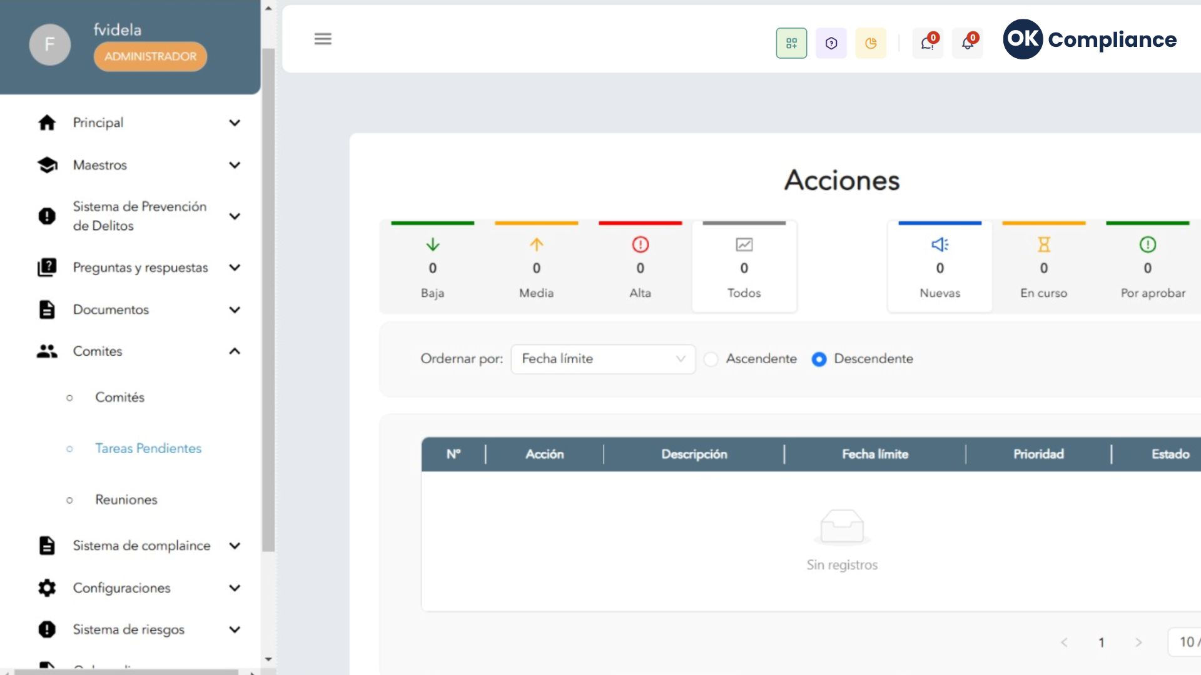Open the Documentos menu label
Viewport: 1201px width, 675px height.
(111, 310)
